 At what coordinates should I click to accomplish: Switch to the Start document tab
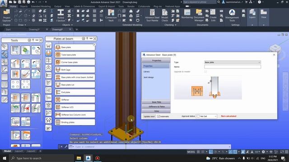(x=8, y=29)
